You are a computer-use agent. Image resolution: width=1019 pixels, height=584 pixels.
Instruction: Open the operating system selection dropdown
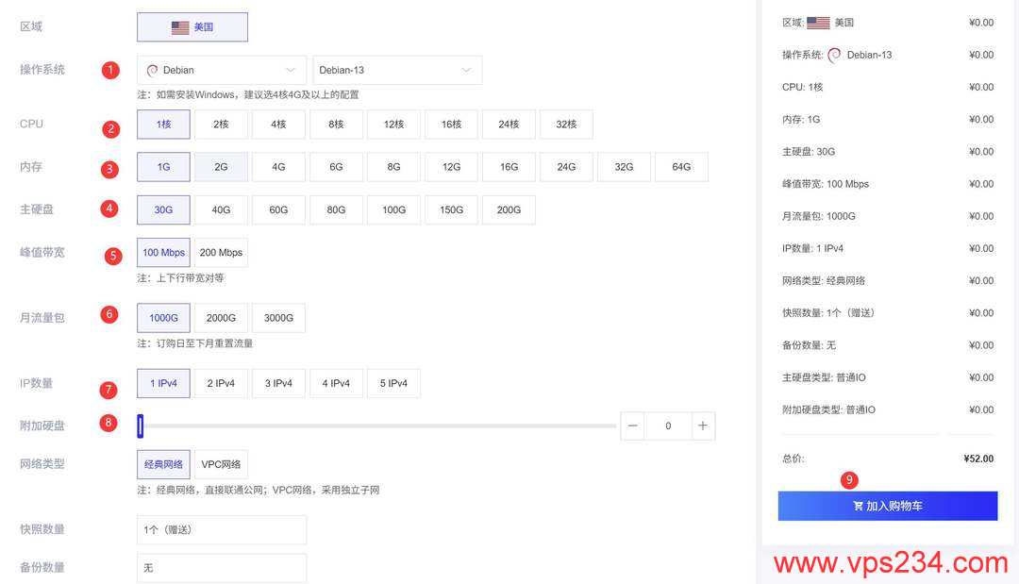point(221,70)
